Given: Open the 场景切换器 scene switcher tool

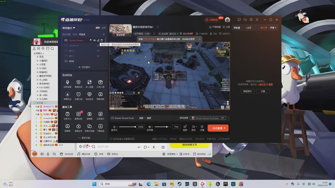Looking at the screenshot, I should pyautogui.click(x=90, y=128).
